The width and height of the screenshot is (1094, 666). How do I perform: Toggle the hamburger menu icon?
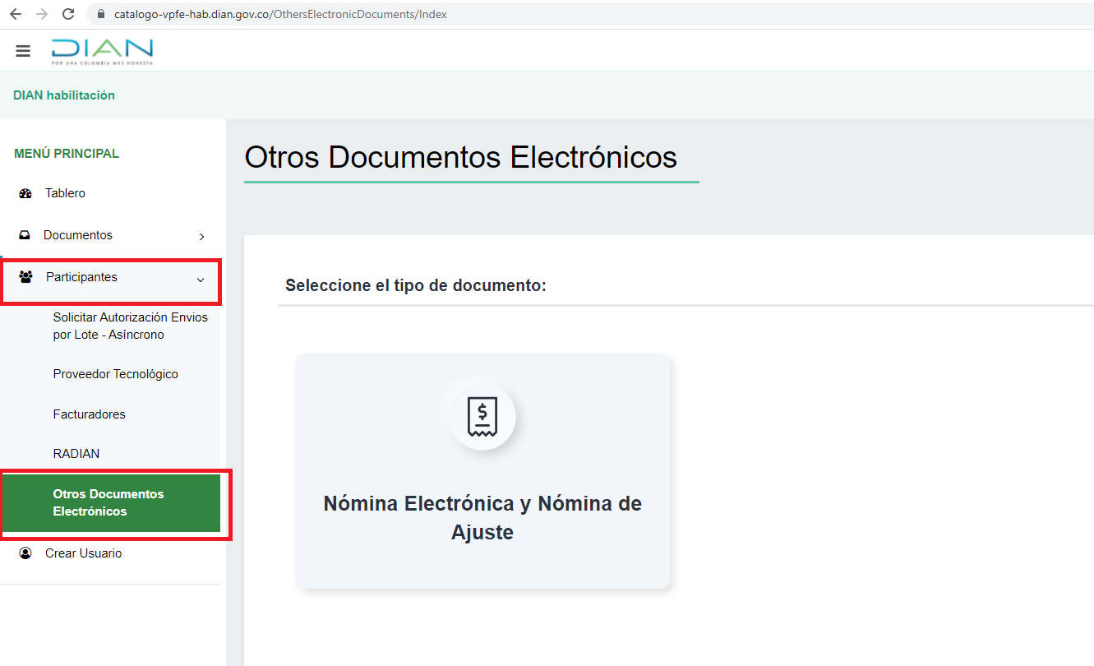[x=23, y=51]
